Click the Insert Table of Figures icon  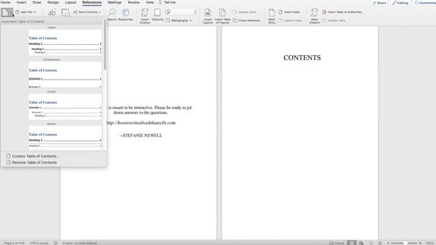(223, 16)
